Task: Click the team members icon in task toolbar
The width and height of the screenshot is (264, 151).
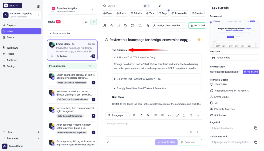Action: tap(105, 26)
